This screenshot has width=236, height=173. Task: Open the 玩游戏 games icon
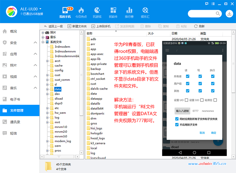[97, 10]
